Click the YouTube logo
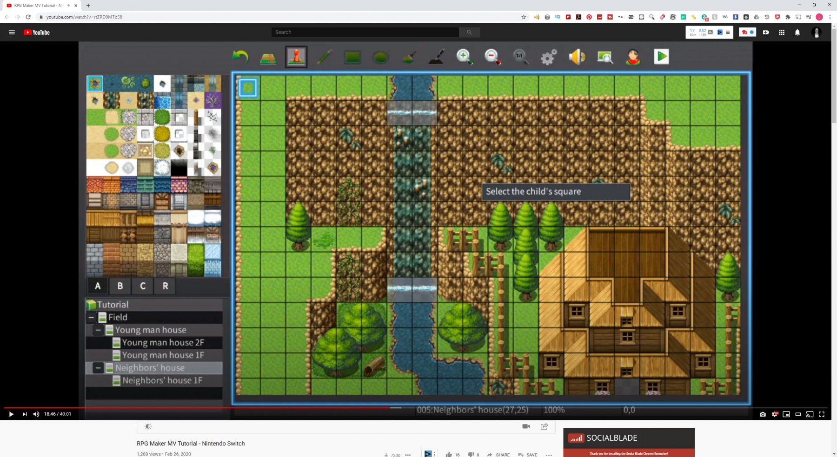Screen dimensions: 837x457 pyautogui.click(x=37, y=32)
